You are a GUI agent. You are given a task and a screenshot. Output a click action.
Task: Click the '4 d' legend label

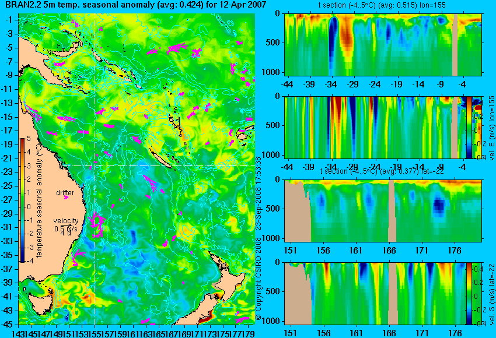pos(65,233)
